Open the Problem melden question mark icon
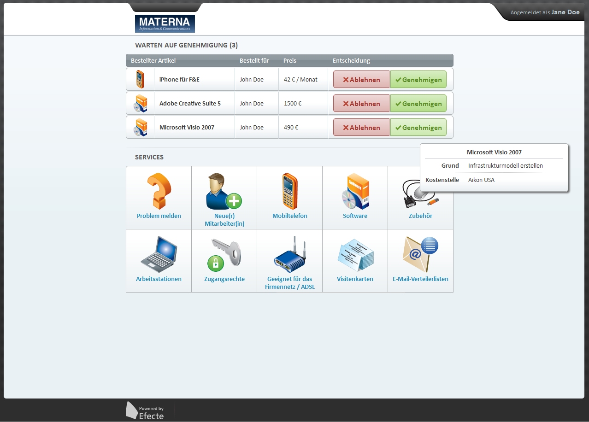 coord(159,191)
